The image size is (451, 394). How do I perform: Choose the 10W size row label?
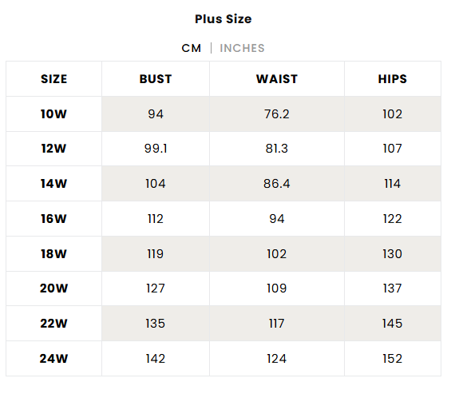[x=53, y=114]
